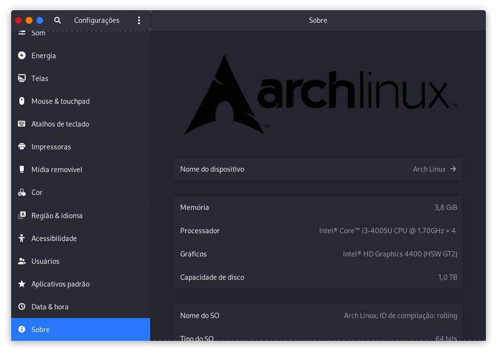Open Região & idioma settings
Viewport: 497px width, 353px height.
pyautogui.click(x=81, y=215)
